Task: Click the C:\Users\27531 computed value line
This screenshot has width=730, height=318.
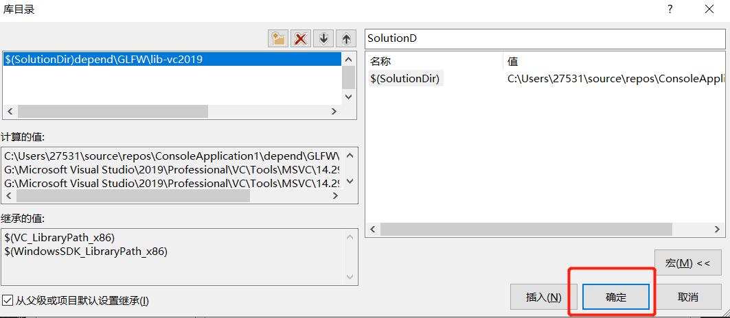Action: [172, 155]
